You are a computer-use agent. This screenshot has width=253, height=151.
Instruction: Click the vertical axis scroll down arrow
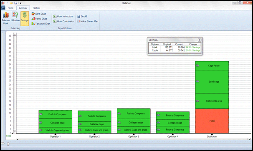click(15, 132)
